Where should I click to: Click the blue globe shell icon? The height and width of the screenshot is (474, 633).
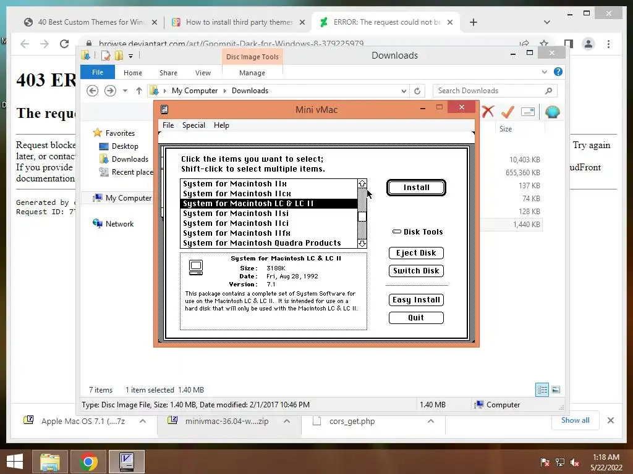[x=552, y=112]
